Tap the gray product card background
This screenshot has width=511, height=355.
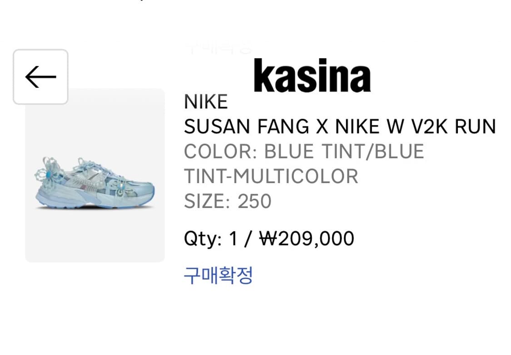(x=95, y=175)
